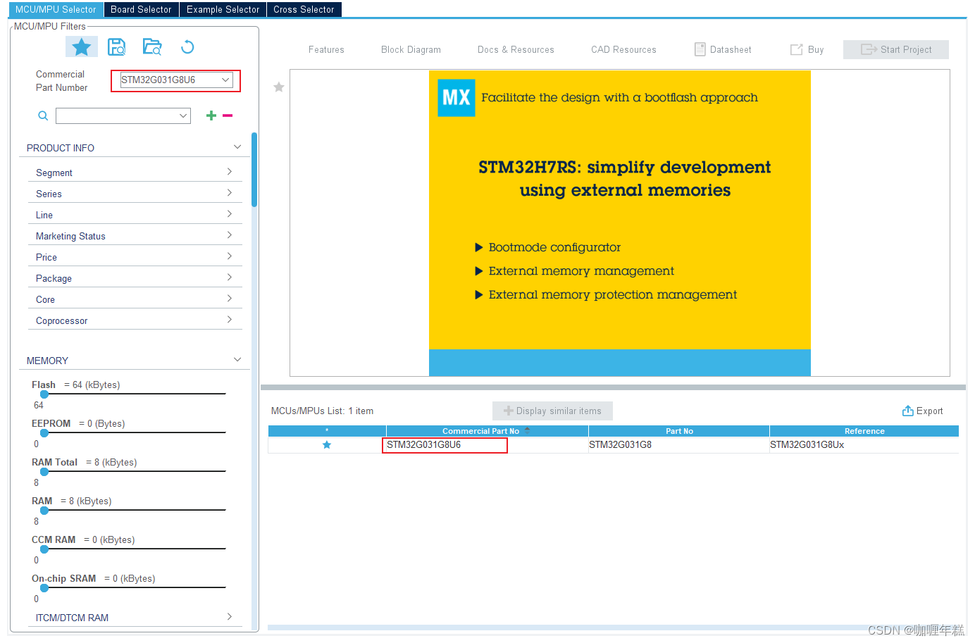975x643 pixels.
Task: Sort by Commercial Part No column
Action: (487, 431)
